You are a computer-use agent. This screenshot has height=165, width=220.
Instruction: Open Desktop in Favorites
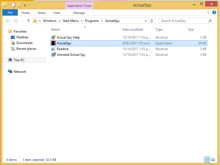click(x=22, y=37)
